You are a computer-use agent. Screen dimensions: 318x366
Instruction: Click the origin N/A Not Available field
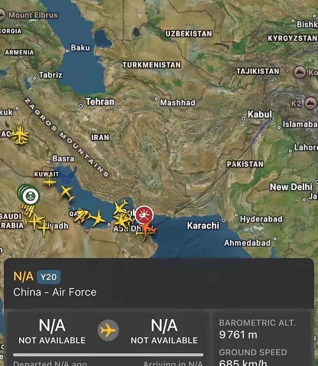[x=52, y=331]
